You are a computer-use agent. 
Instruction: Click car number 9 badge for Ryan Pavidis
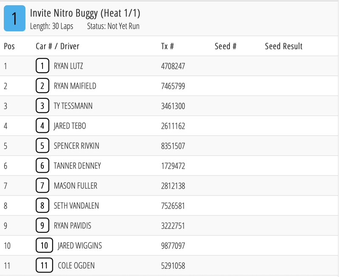[42, 226]
